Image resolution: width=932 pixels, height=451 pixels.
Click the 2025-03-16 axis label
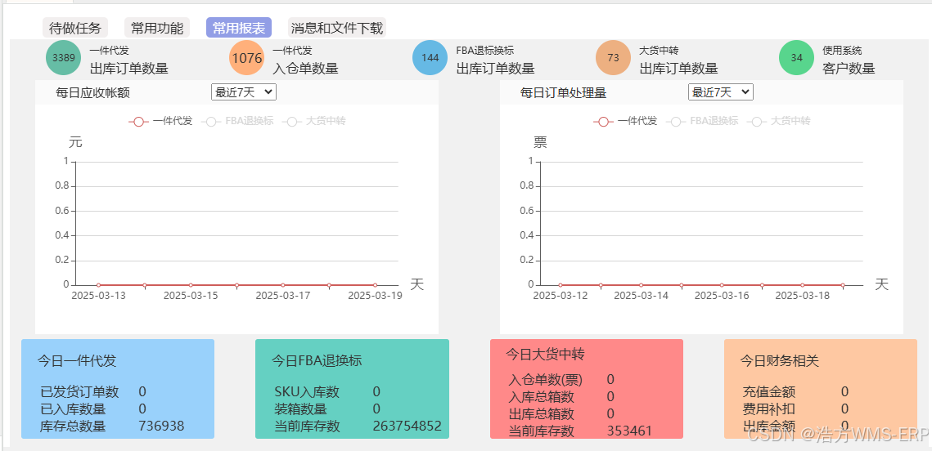pyautogui.click(x=723, y=296)
